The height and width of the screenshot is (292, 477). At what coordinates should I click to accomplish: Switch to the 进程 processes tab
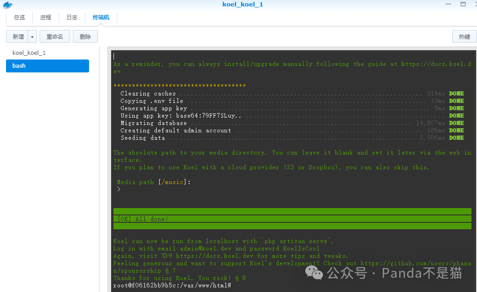[46, 18]
